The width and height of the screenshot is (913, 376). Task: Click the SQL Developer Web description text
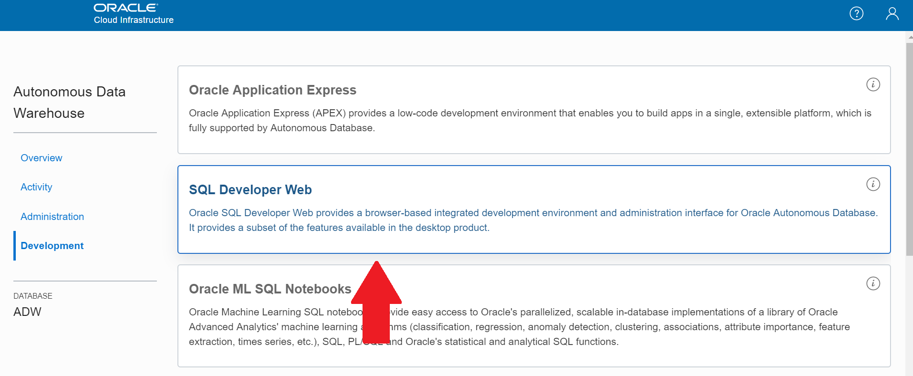pos(533,220)
